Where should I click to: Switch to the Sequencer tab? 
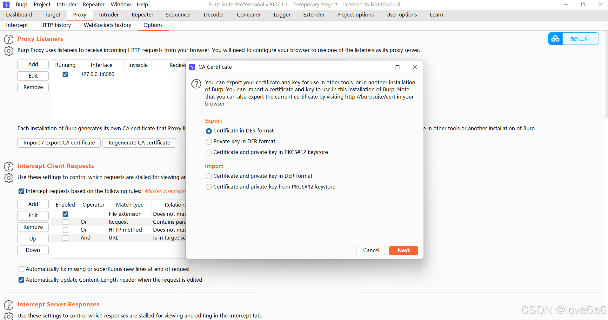click(x=178, y=15)
